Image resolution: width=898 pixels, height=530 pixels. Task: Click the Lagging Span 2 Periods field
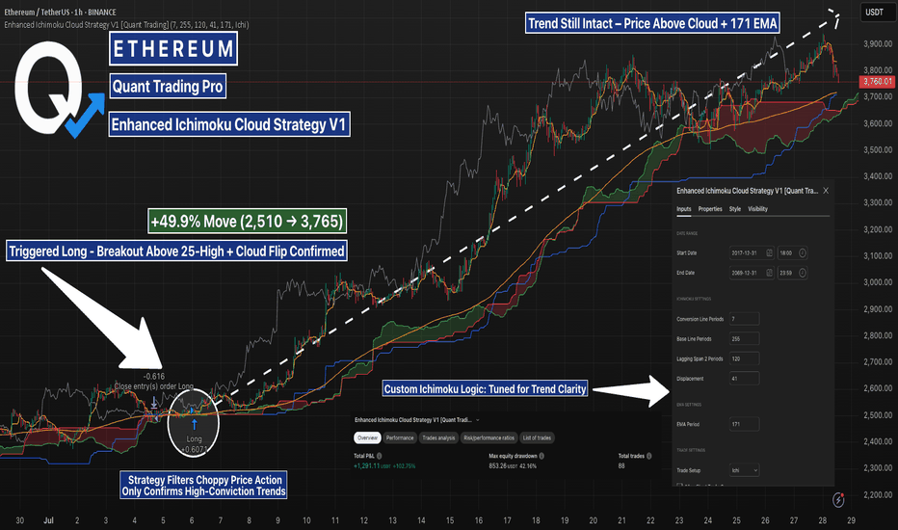pyautogui.click(x=745, y=358)
